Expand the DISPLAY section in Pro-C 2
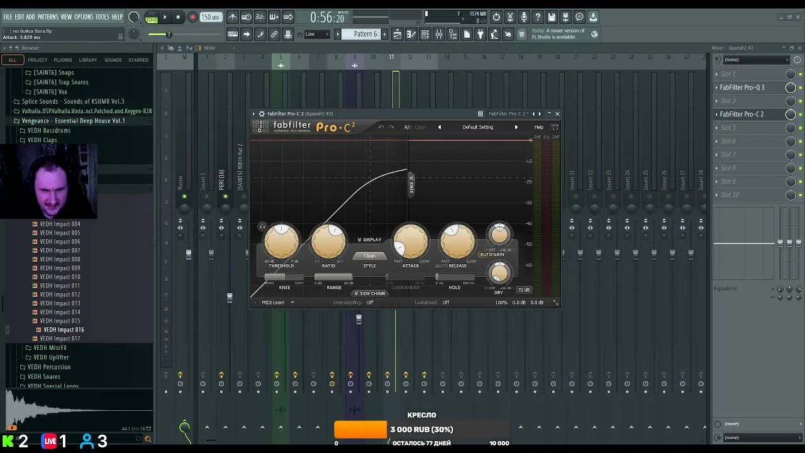The height and width of the screenshot is (453, 805). tap(370, 240)
